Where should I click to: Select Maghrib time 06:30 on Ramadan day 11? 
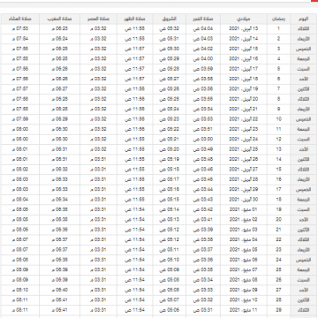59,129
